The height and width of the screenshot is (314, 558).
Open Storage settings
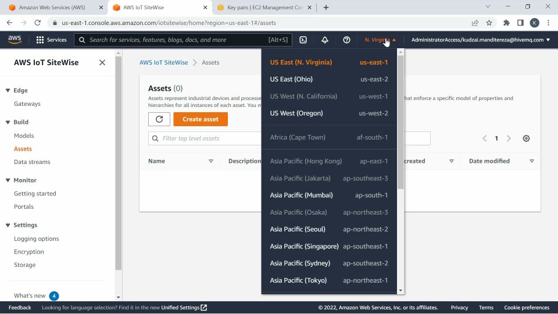point(24,265)
